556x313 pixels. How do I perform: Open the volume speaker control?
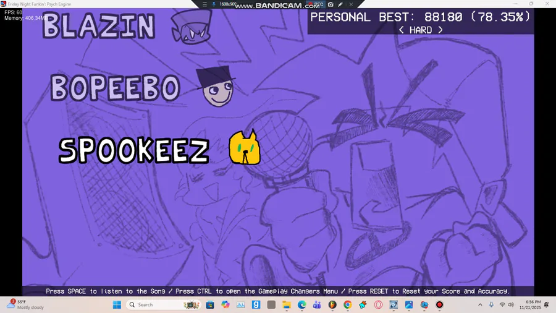(x=511, y=304)
